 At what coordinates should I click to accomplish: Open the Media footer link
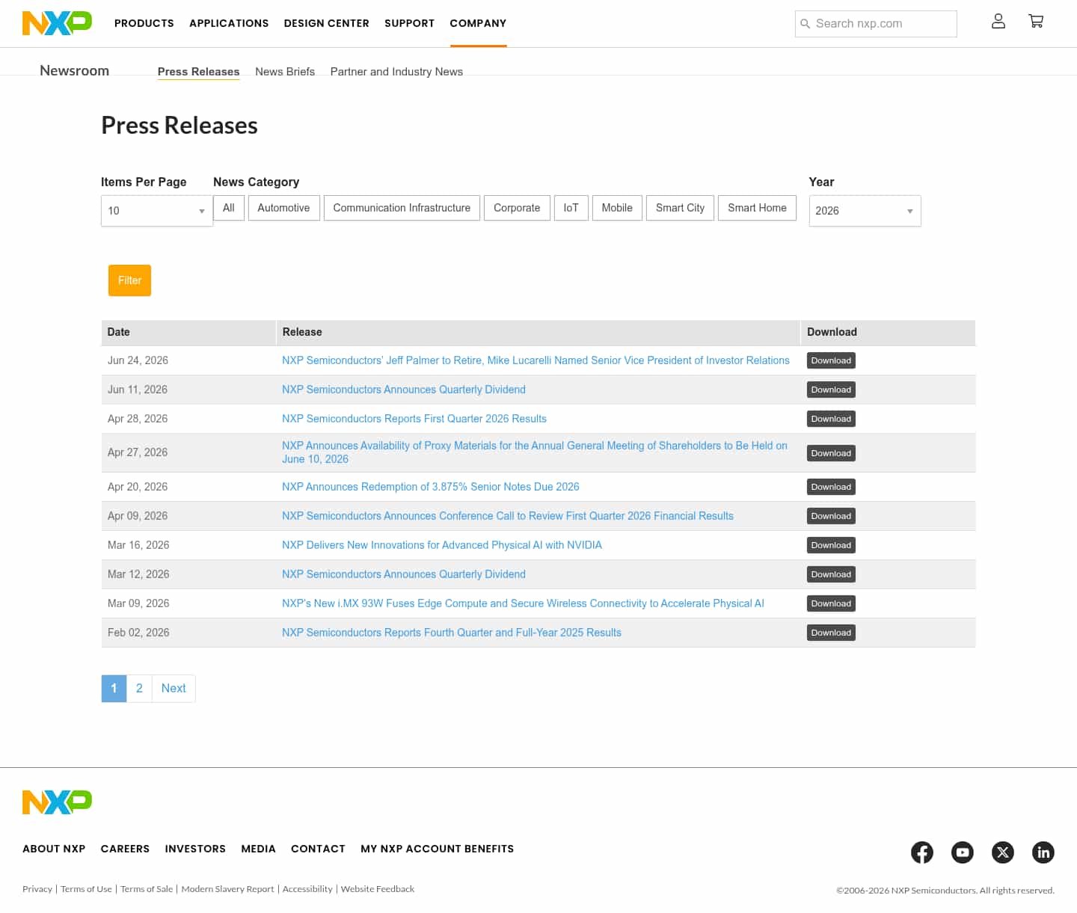click(x=258, y=849)
